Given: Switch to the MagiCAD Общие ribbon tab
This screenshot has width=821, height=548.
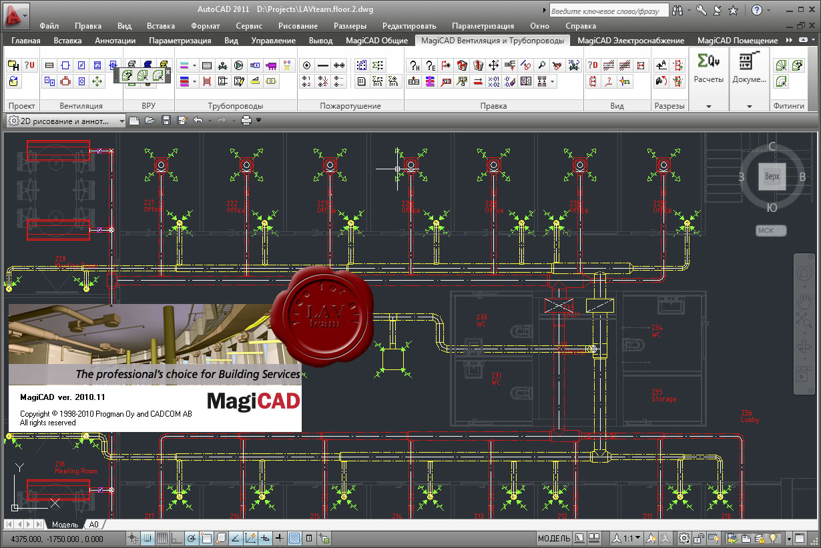Looking at the screenshot, I should (376, 41).
